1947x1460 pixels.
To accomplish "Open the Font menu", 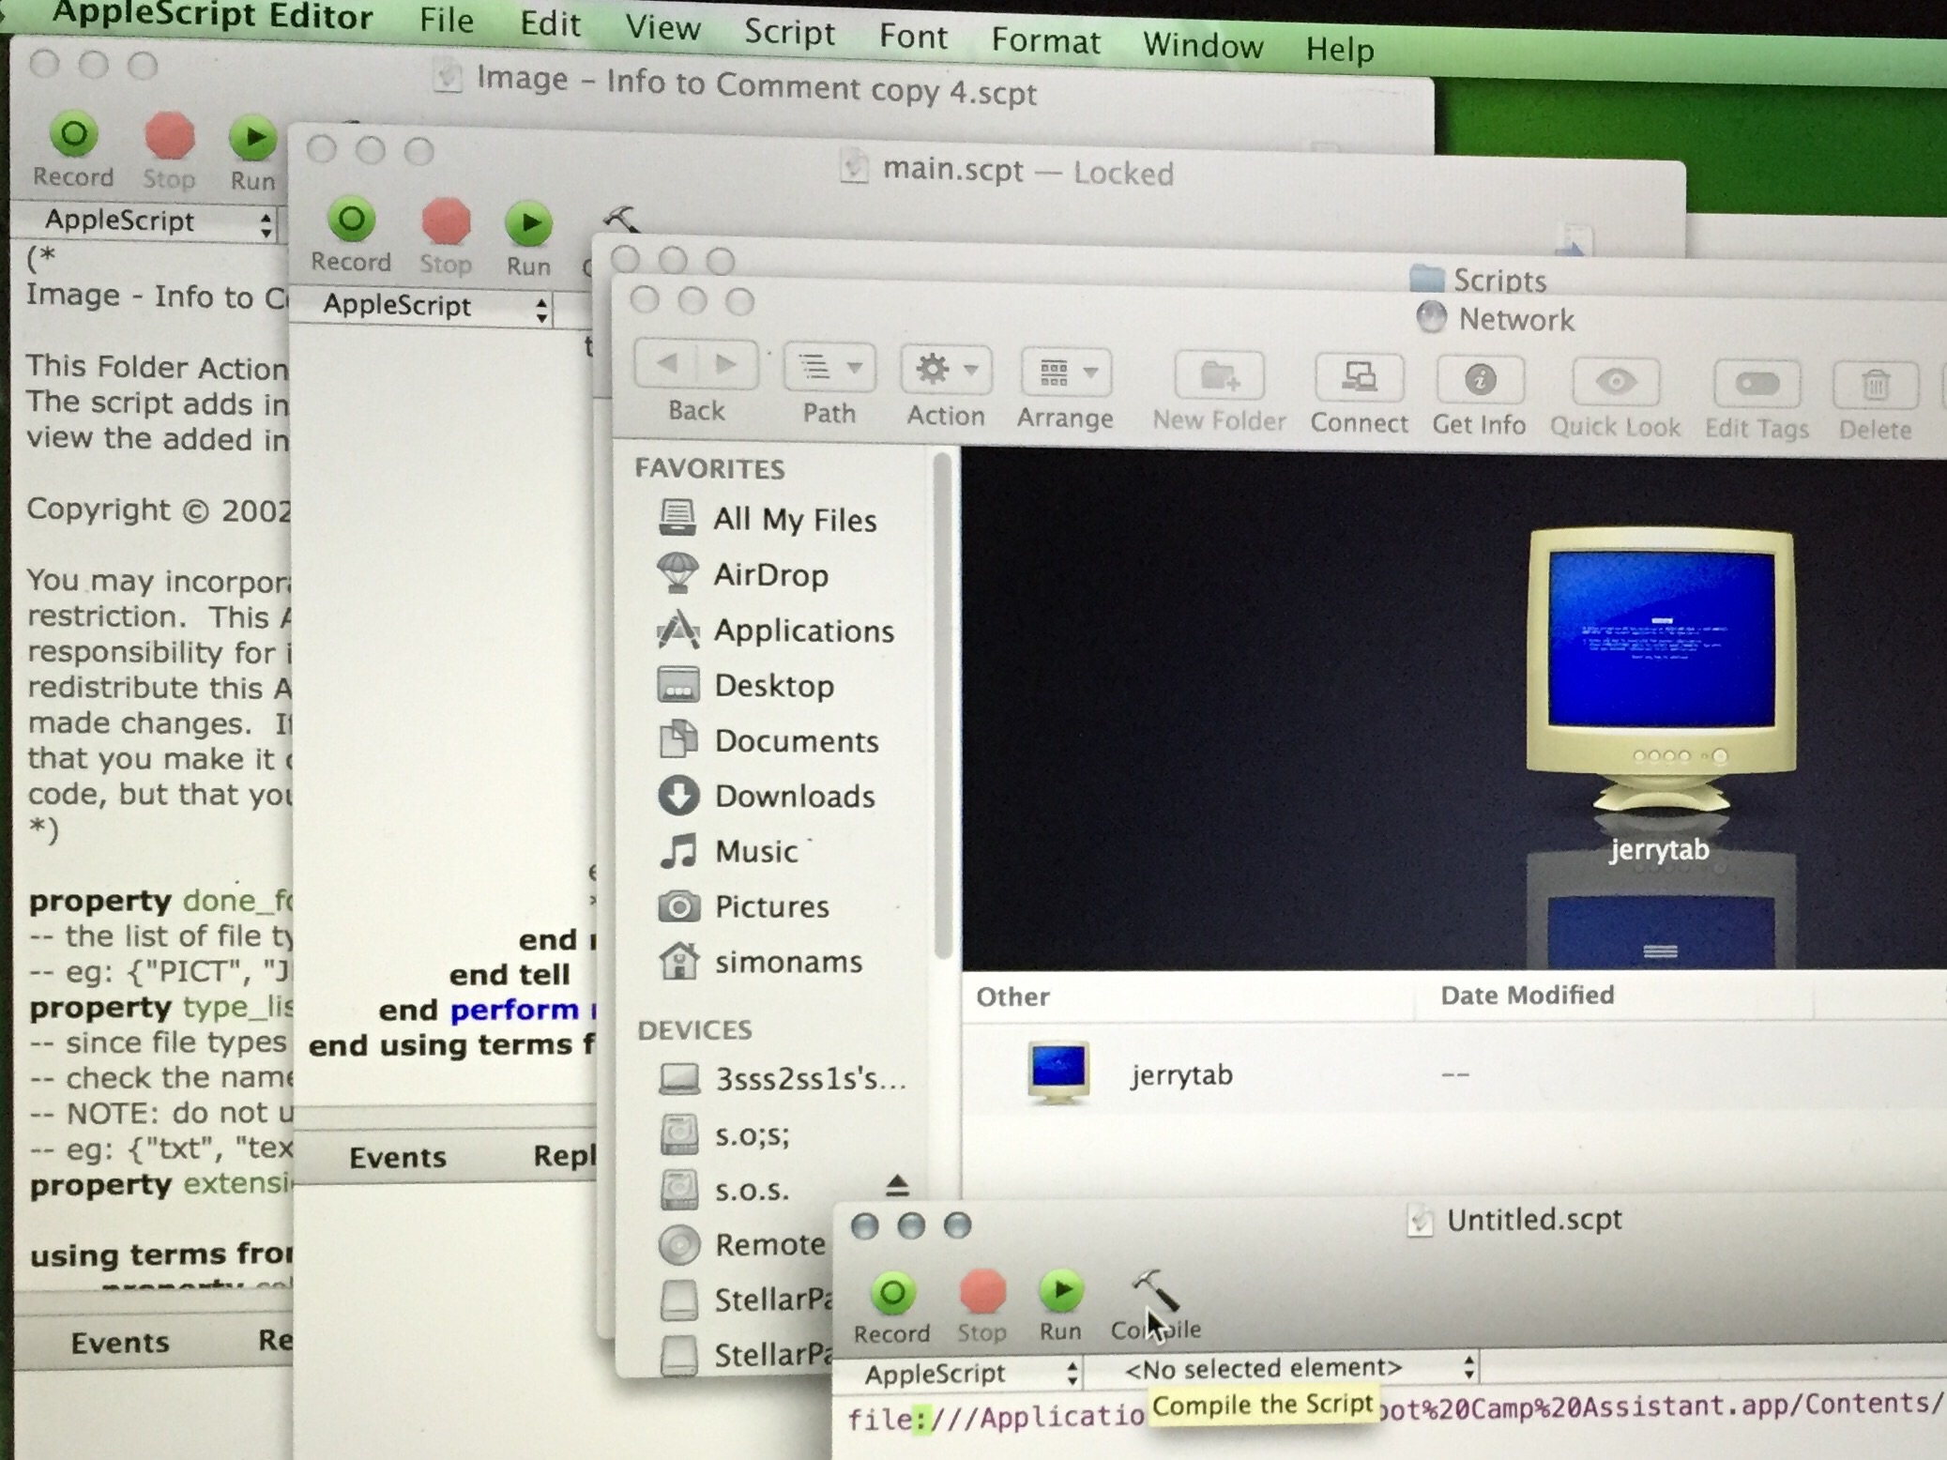I will pyautogui.click(x=913, y=37).
